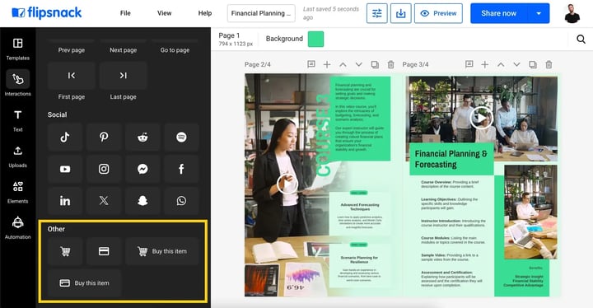
Task: Select the Next page label
Action: (x=124, y=50)
